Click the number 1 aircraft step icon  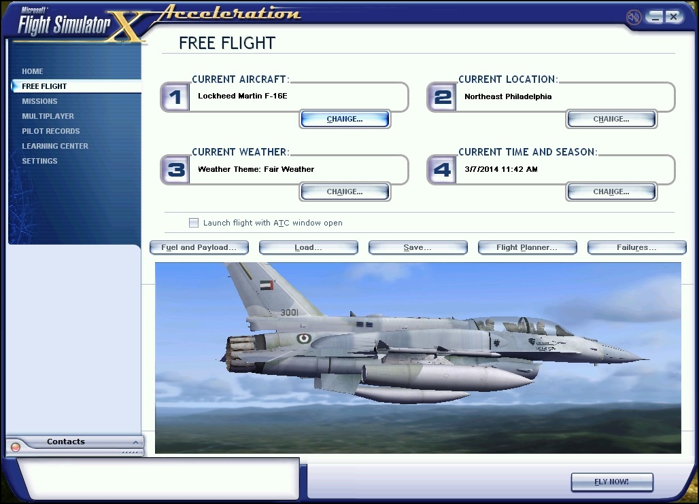point(175,98)
